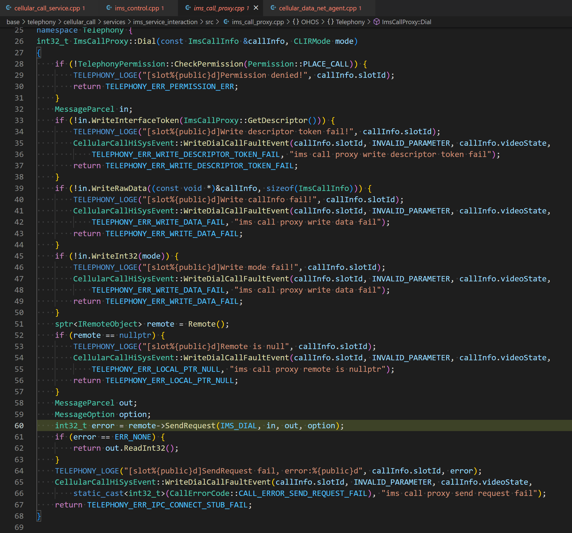Switch to cellular_call_service.cpp tab
572x533 pixels.
coord(47,8)
